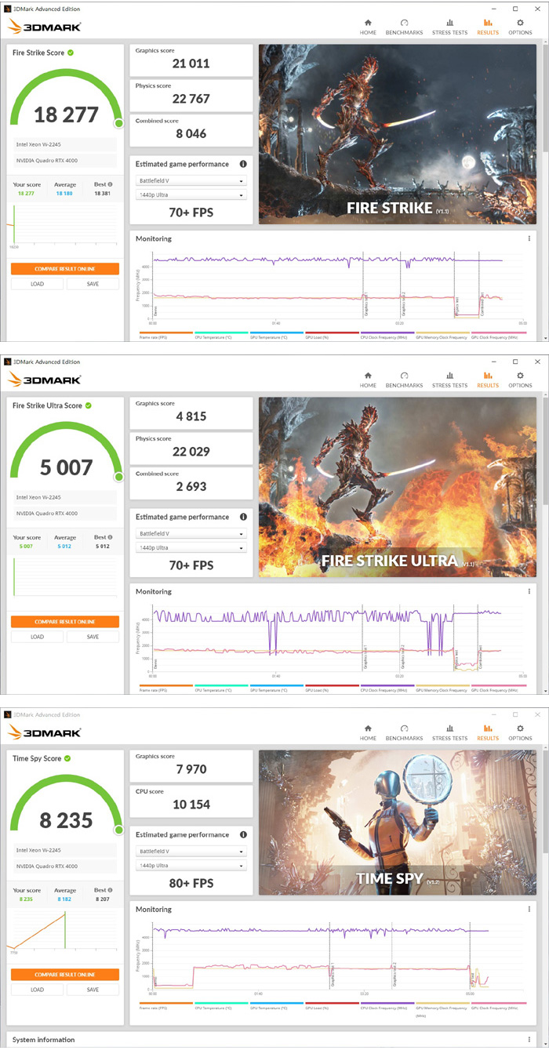Select STRESS TESTS tab in Fire Strike Ultra window

tap(449, 380)
